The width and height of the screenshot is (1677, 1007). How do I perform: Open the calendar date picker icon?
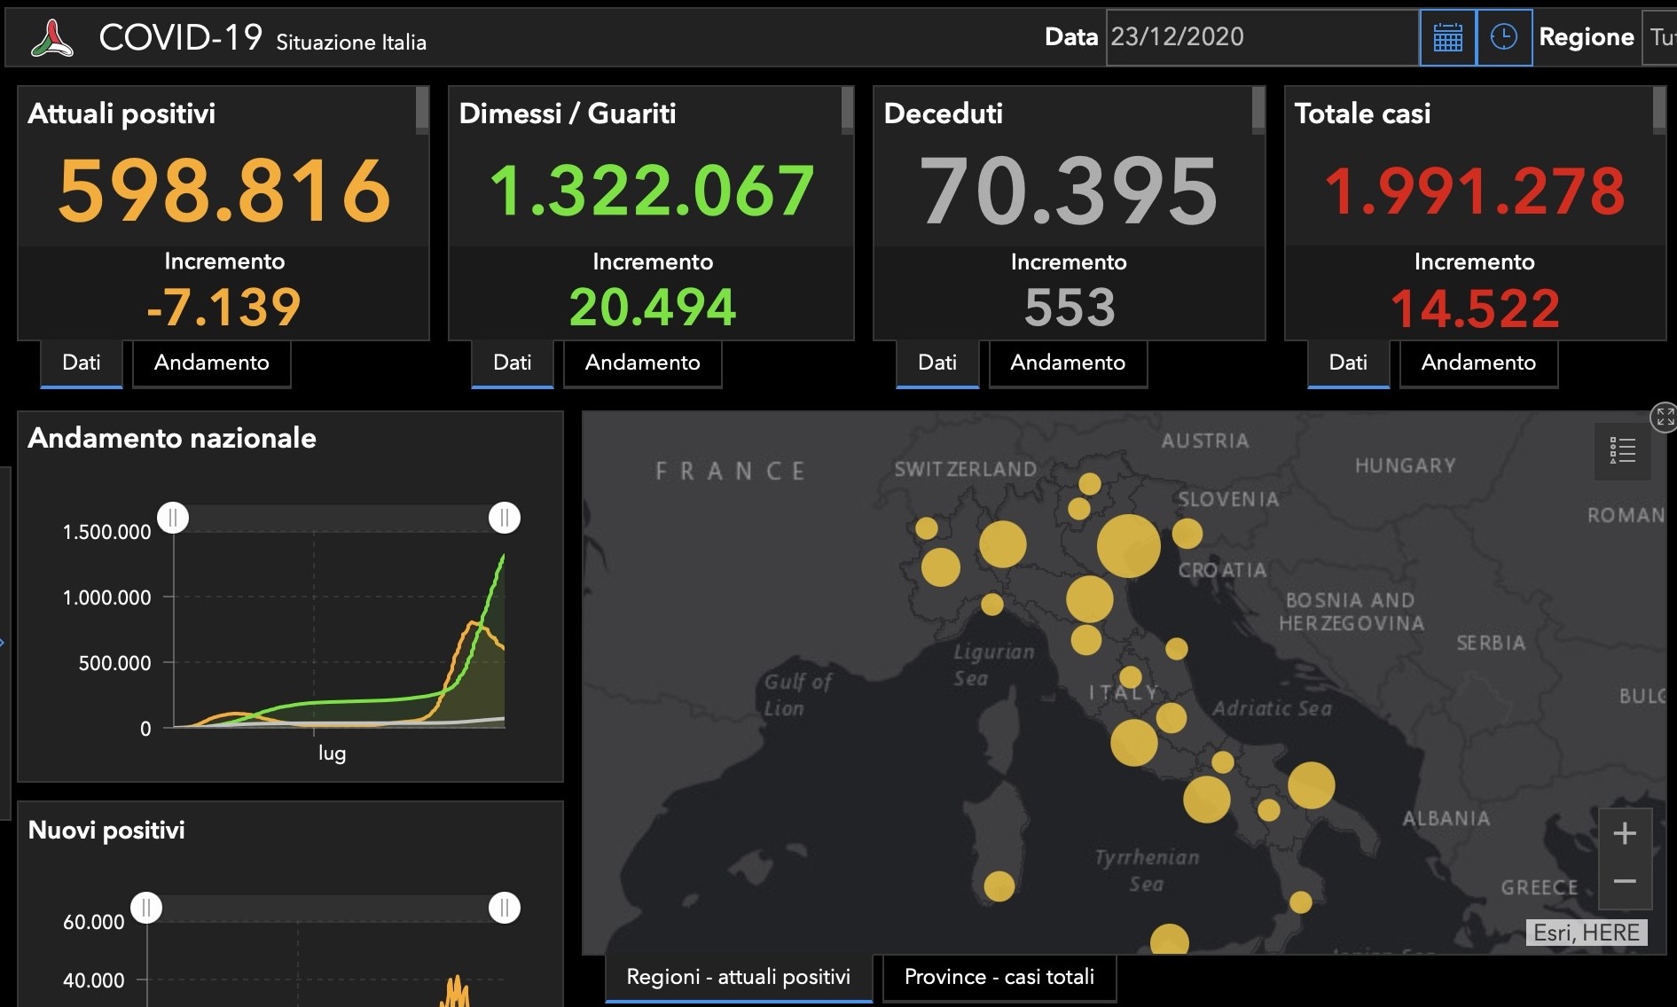tap(1447, 37)
